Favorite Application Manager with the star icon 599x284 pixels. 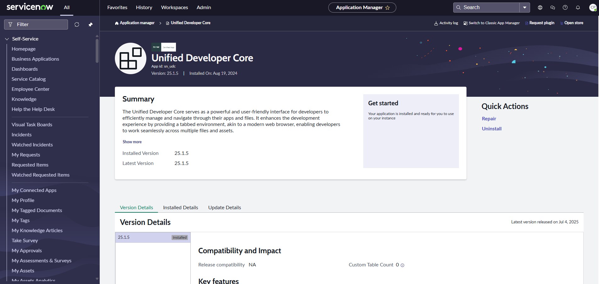[387, 8]
